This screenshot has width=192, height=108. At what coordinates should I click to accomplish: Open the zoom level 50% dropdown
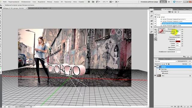[x=105, y=2]
